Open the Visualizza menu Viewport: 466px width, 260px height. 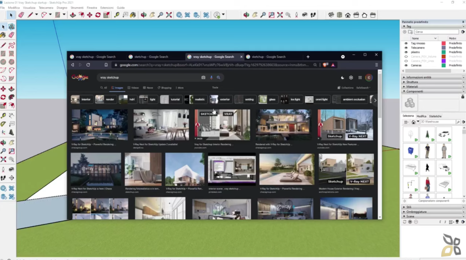click(x=29, y=8)
